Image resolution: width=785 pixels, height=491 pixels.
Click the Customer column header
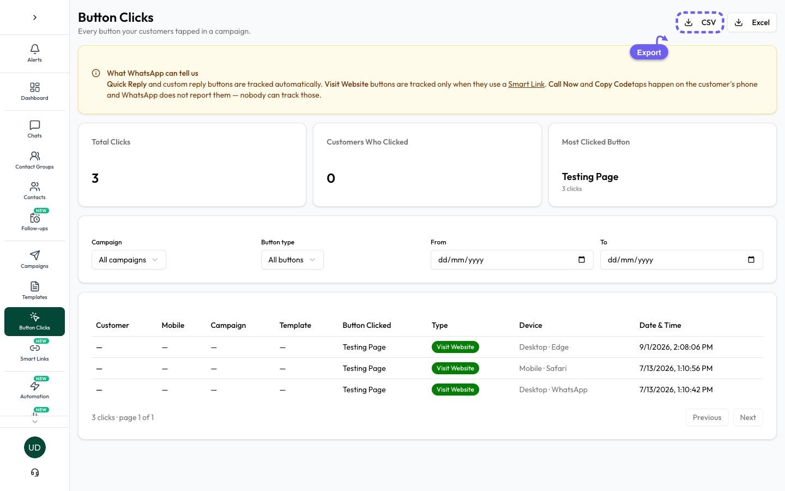[x=112, y=325]
